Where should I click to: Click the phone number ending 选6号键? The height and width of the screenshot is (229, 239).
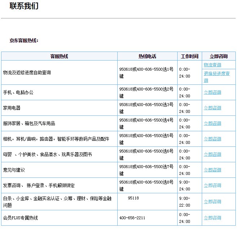click(x=146, y=155)
